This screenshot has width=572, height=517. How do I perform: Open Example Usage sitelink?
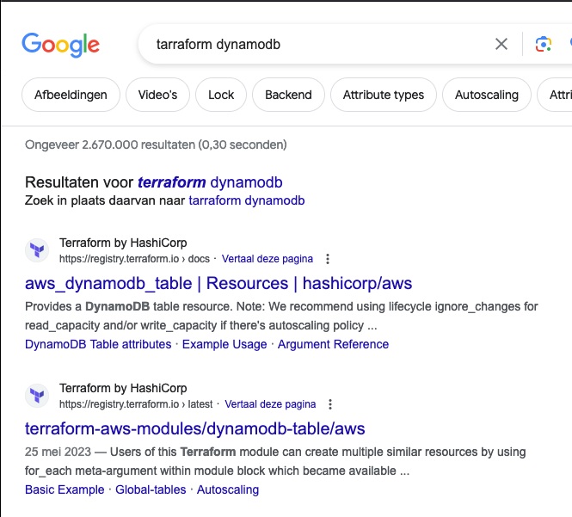pos(224,344)
